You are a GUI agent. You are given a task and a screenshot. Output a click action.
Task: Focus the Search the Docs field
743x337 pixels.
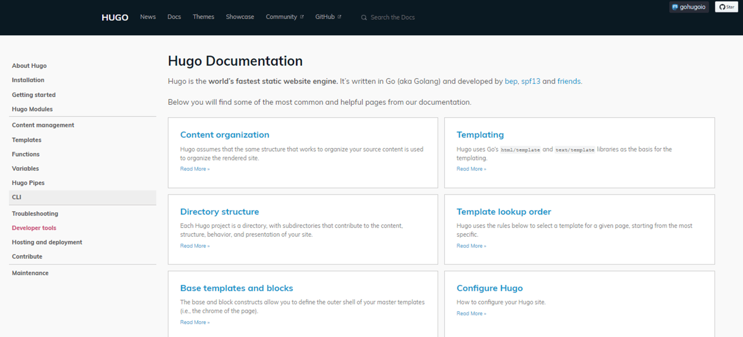(393, 17)
